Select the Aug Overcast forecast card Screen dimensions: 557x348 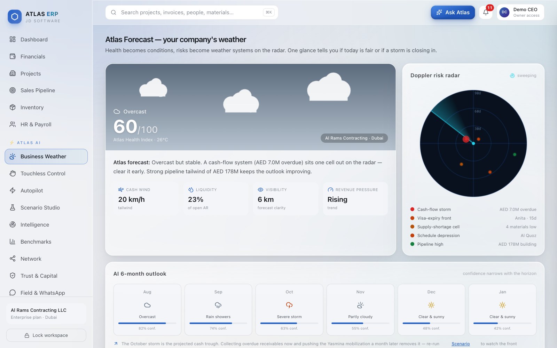pos(147,310)
